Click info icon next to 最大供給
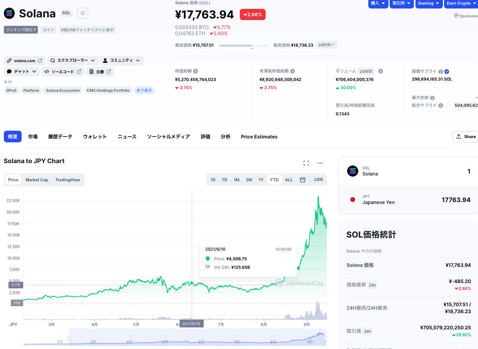478x349 pixels. (432, 98)
